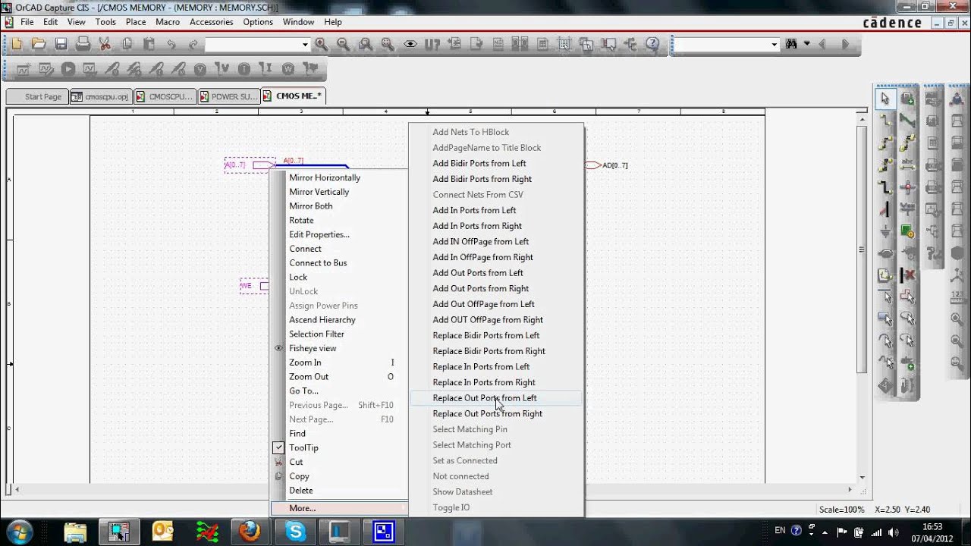Screen dimensions: 971x546
Task: Open Firefox from the taskbar
Action: click(250, 532)
